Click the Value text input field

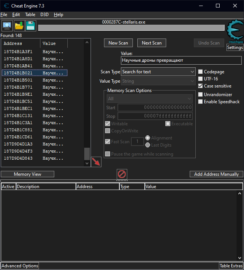pyautogui.click(x=181, y=60)
